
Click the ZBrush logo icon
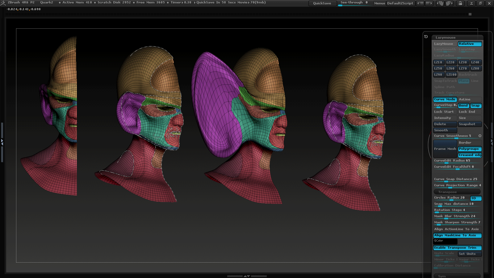click(x=3, y=3)
